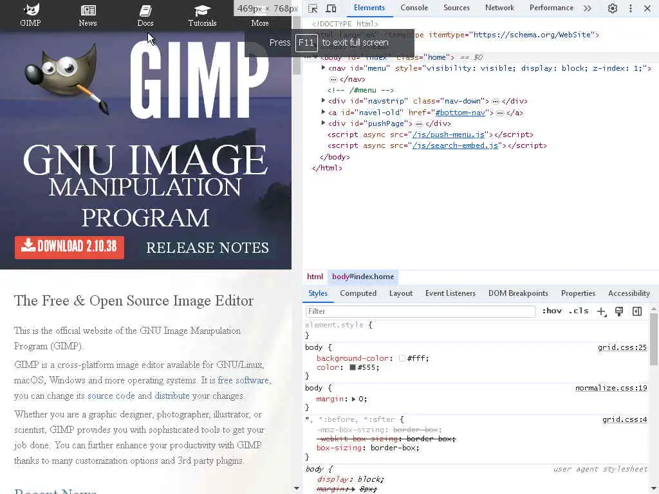Open the #555 color swatch
659x494 pixels.
353,367
